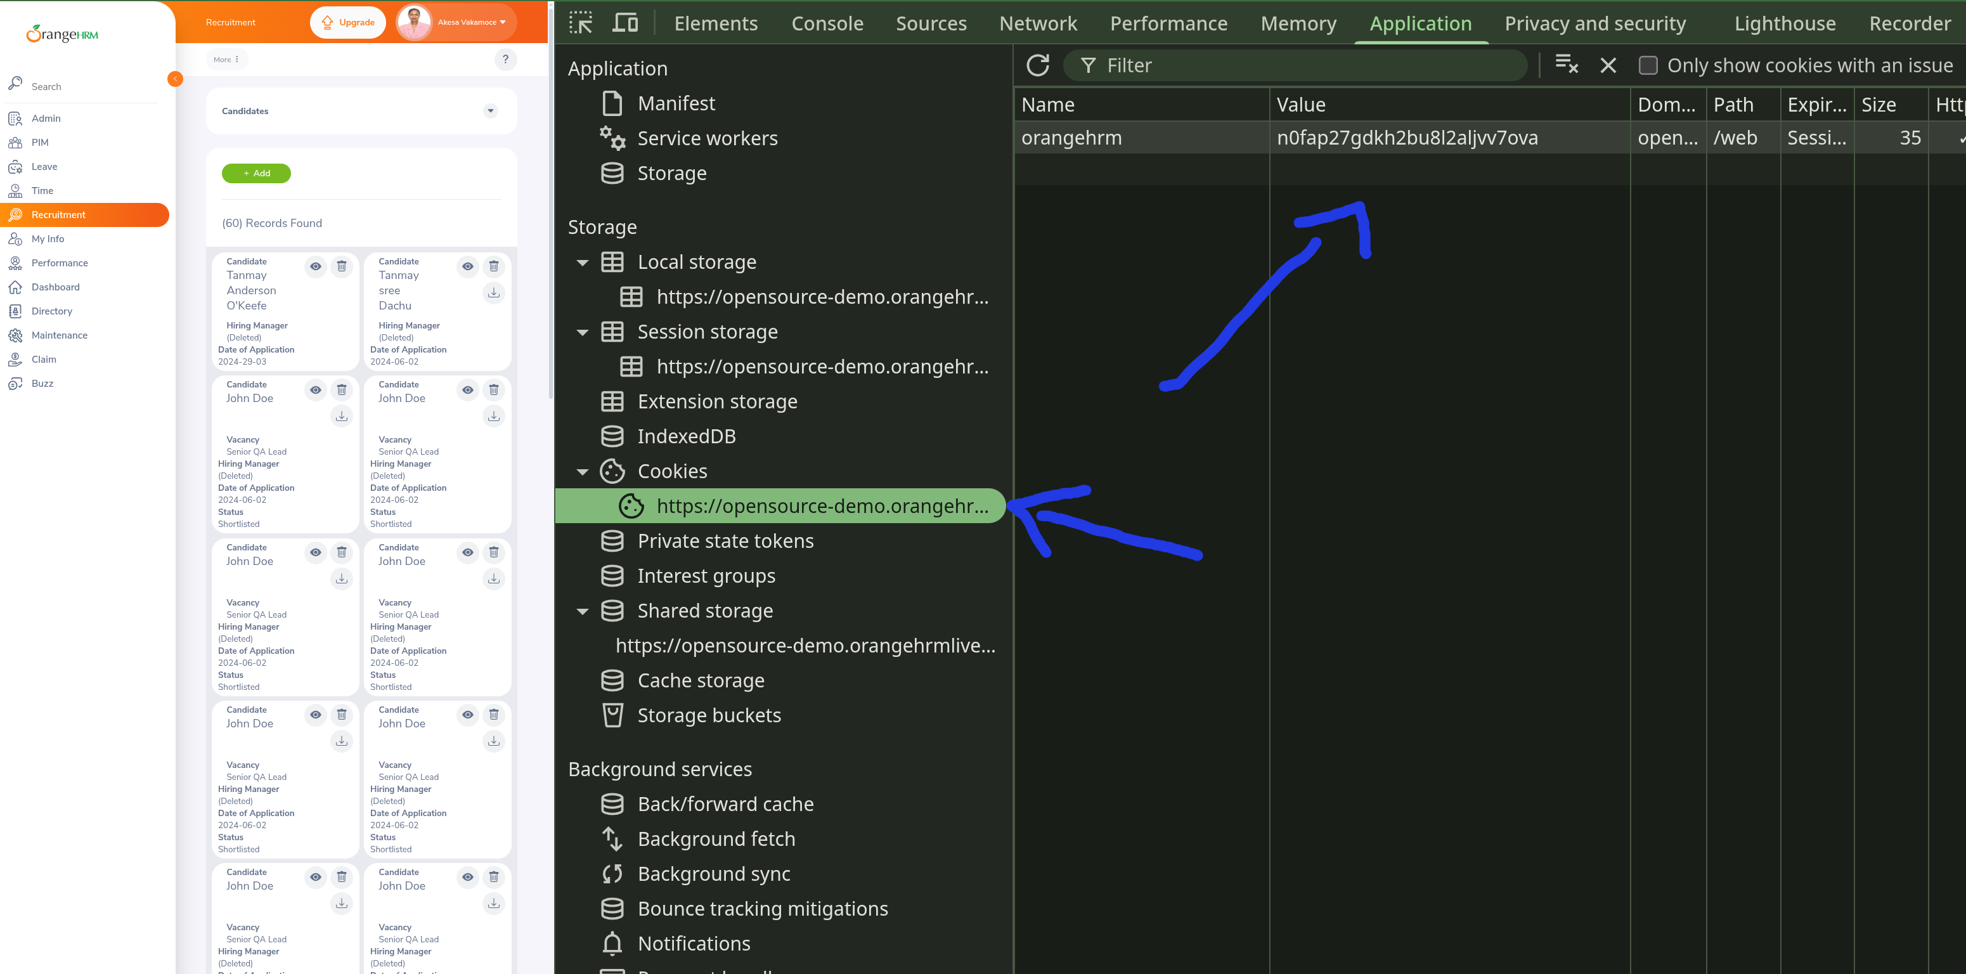Open the Akesa Vakamoce user dropdown
1966x974 pixels.
456,22
